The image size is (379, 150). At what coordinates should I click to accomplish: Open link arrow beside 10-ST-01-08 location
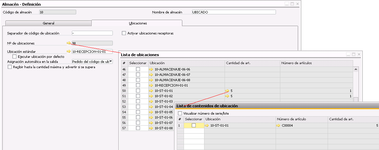[x=151, y=128]
